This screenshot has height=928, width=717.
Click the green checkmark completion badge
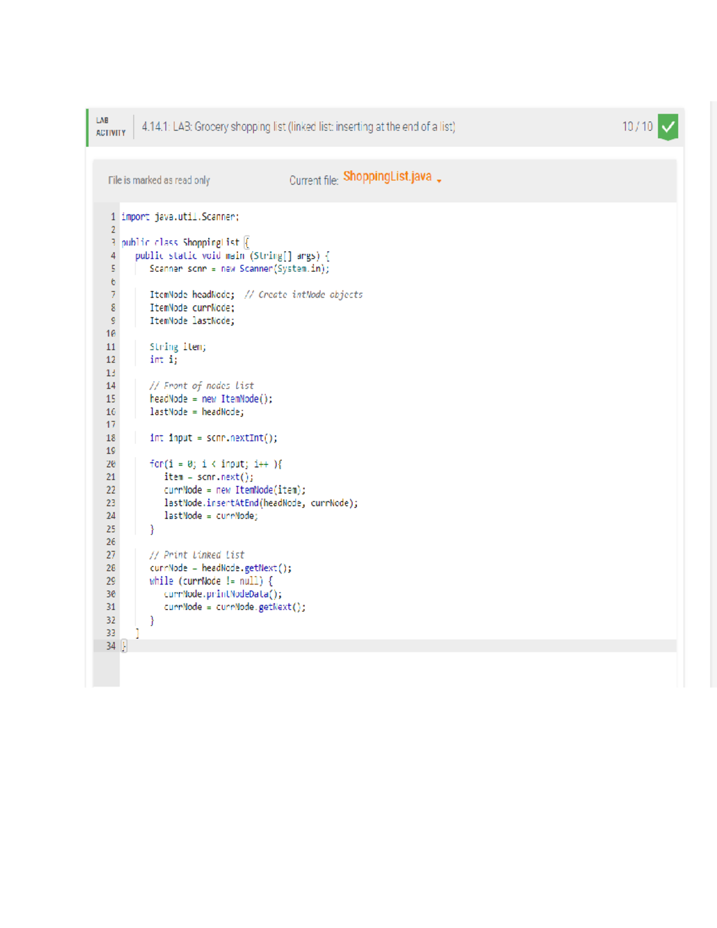click(667, 127)
